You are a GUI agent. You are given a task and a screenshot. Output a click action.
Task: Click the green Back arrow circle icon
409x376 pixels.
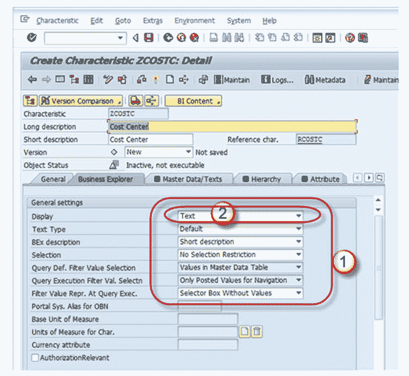[x=168, y=38]
